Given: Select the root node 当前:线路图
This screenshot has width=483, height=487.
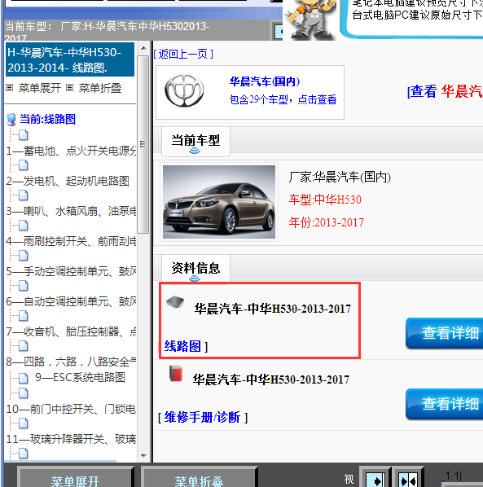Looking at the screenshot, I should (x=48, y=119).
